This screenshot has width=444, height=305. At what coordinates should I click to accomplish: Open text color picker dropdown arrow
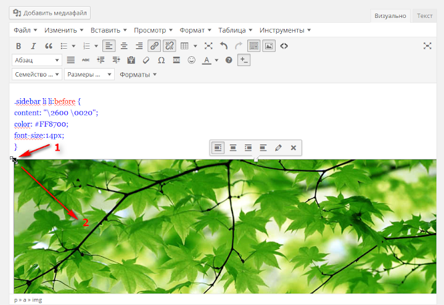[216, 60]
